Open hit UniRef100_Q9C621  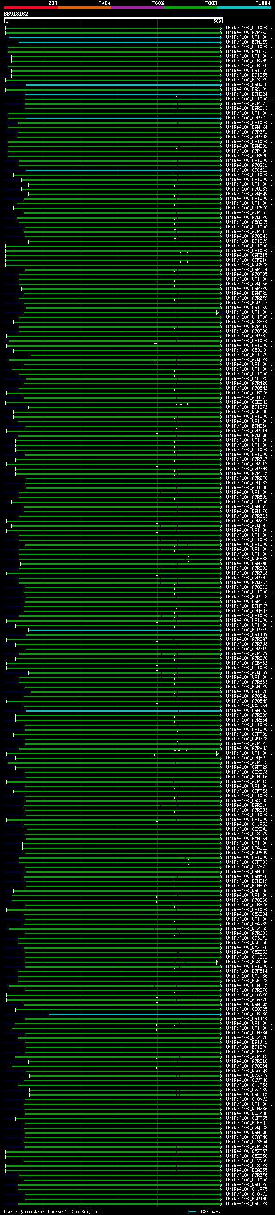click(x=247, y=170)
